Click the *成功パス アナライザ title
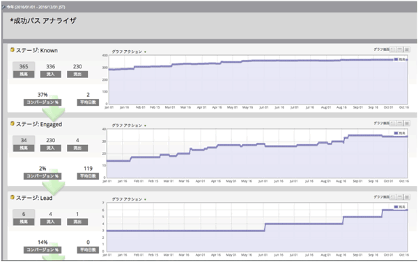This screenshot has width=418, height=262. 43,21
